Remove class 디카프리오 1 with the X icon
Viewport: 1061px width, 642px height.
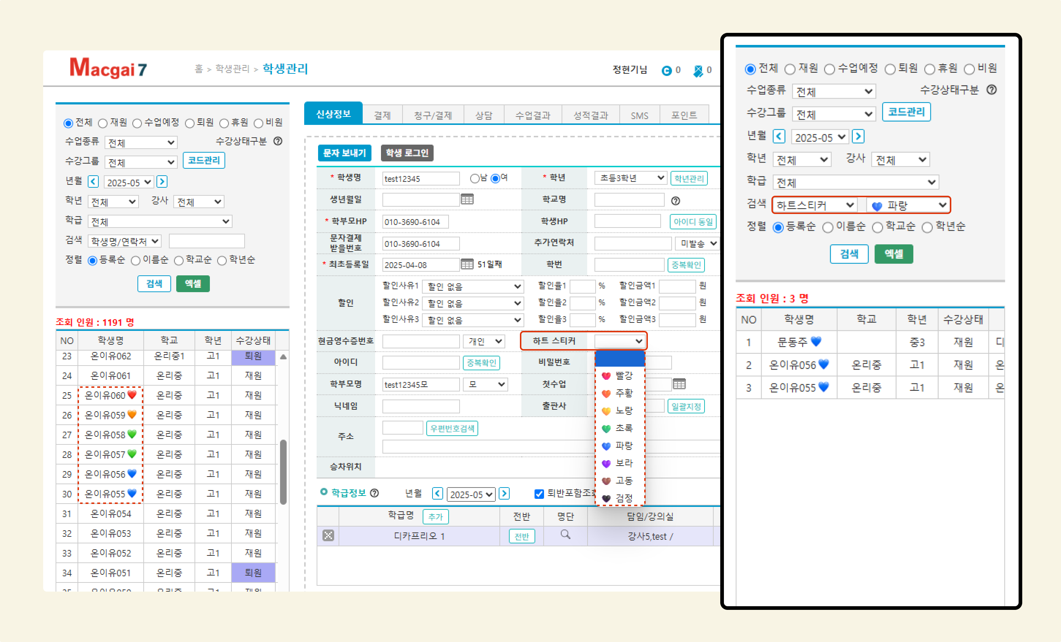point(328,536)
